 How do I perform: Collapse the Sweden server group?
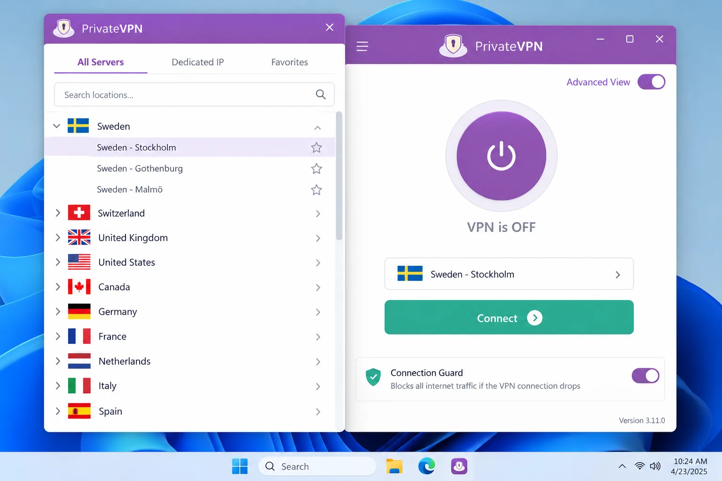56,126
